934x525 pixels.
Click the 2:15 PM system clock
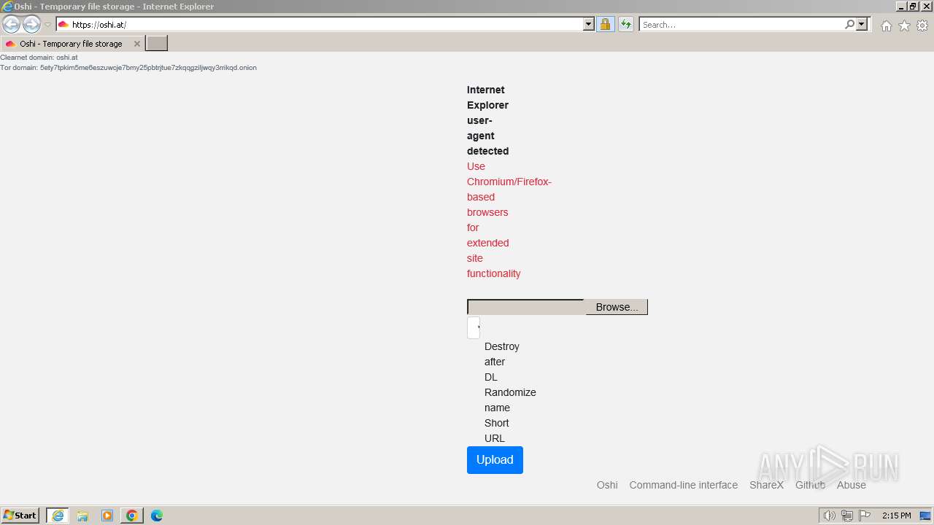point(896,516)
